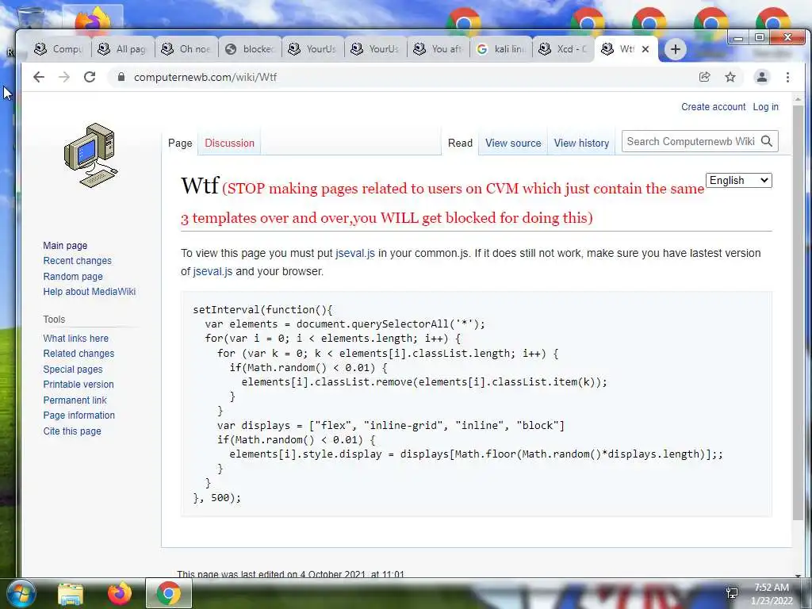Click the Create account link
The width and height of the screenshot is (812, 609).
coord(713,107)
